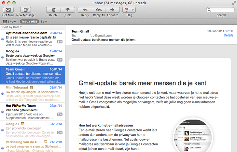Switch to the Sent mailbox tab
Screen dimensions: 237x152
click(44, 22)
